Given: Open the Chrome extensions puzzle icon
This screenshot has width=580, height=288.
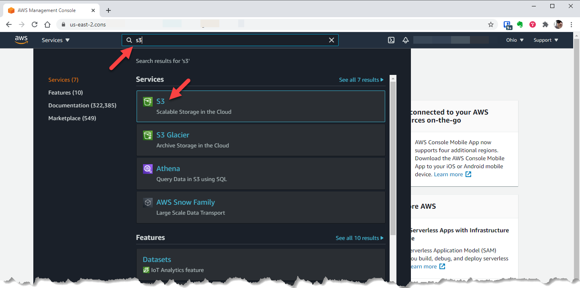Looking at the screenshot, I should tap(545, 24).
